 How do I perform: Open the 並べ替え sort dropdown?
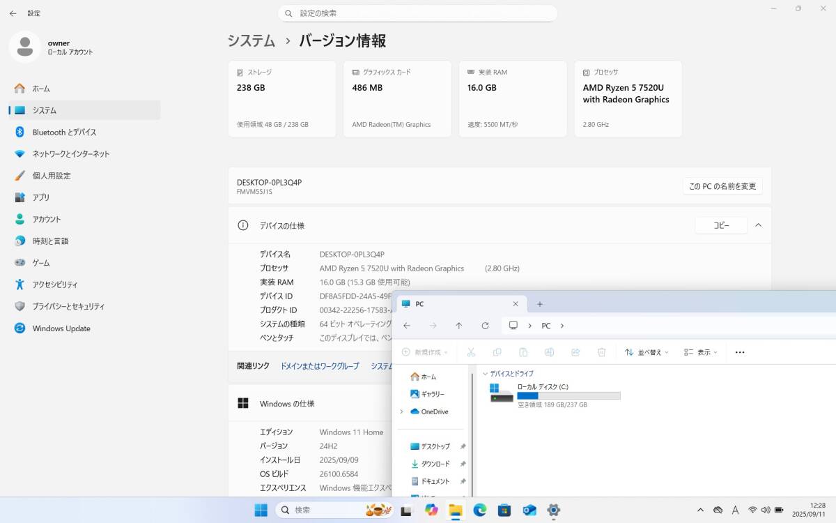coord(647,352)
